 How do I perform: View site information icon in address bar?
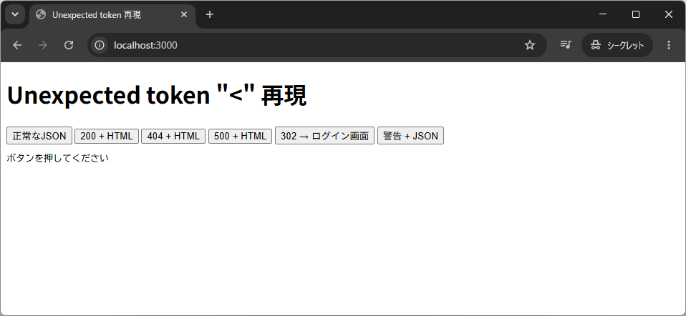pyautogui.click(x=100, y=45)
